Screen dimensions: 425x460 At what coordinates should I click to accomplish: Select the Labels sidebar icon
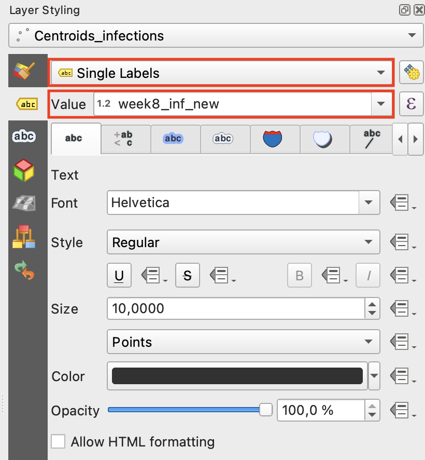point(24,104)
